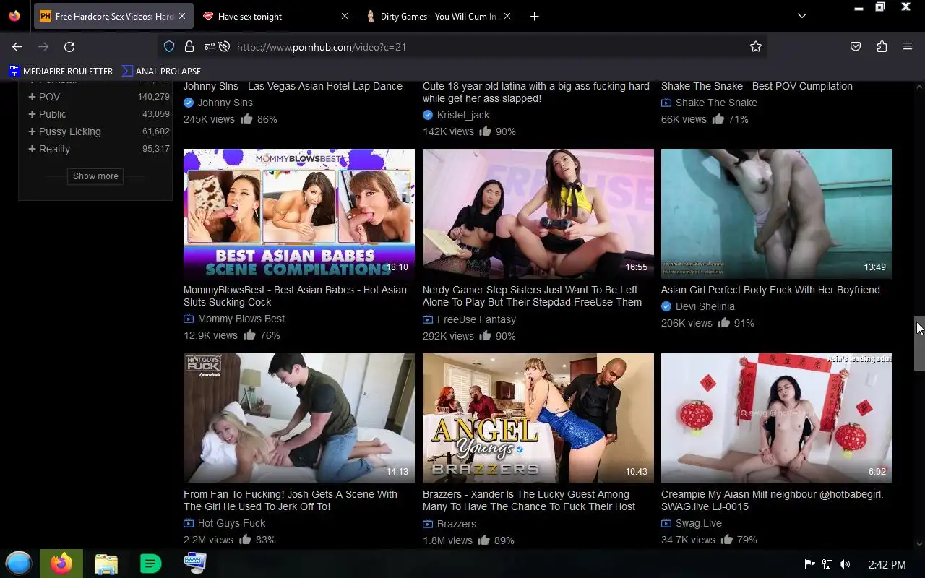Image resolution: width=925 pixels, height=578 pixels.
Task: Open the file manager on the taskbar
Action: point(106,564)
